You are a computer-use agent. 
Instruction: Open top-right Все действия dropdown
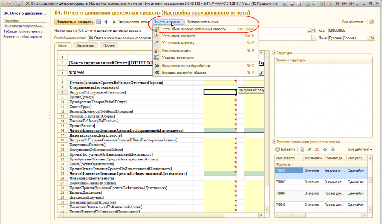tap(354, 22)
